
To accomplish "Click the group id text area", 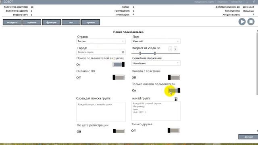I will (x=156, y=111).
